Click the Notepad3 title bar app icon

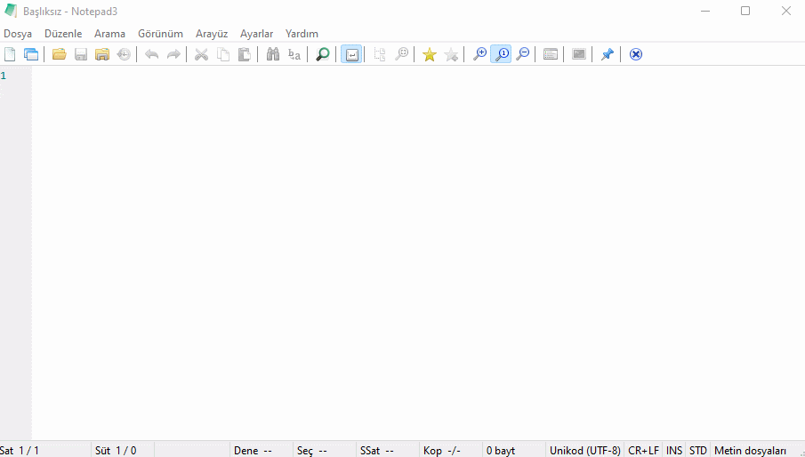pyautogui.click(x=11, y=11)
